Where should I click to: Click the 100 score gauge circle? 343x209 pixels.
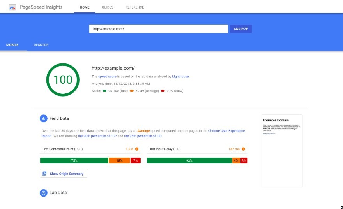(63, 80)
